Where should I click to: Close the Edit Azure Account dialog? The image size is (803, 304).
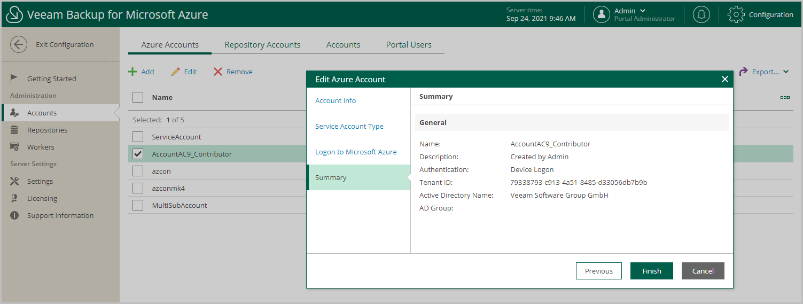[x=724, y=79]
